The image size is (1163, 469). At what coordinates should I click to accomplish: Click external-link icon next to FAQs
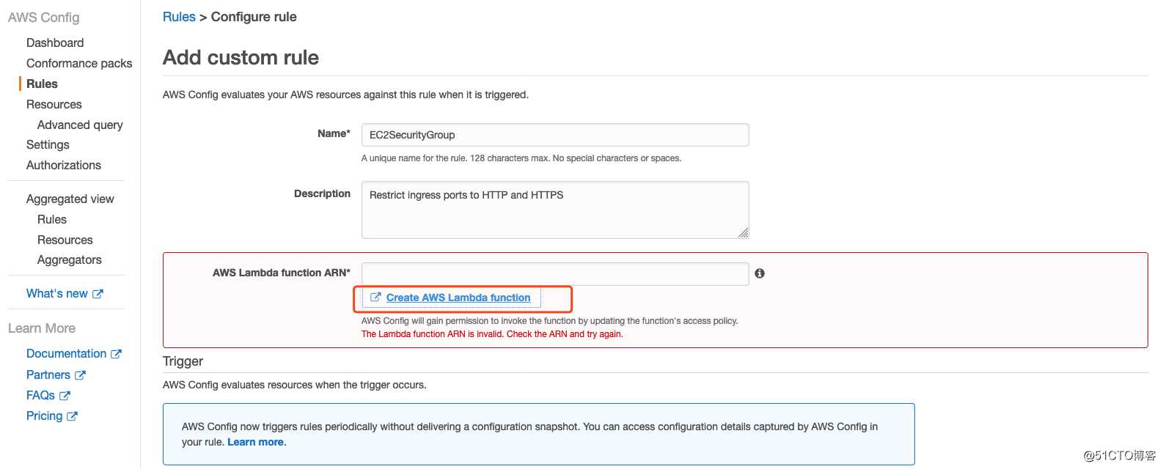(x=65, y=396)
